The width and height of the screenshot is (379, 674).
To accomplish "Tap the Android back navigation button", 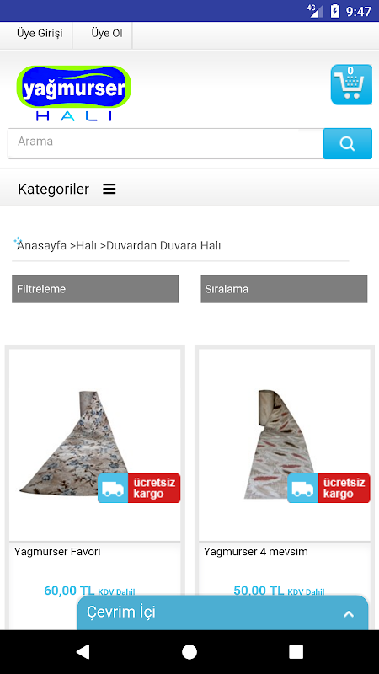I will click(83, 651).
